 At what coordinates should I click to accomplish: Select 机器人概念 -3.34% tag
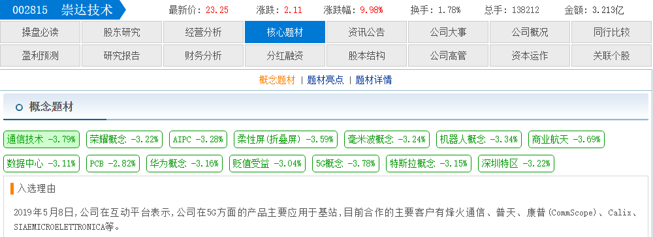(479, 140)
